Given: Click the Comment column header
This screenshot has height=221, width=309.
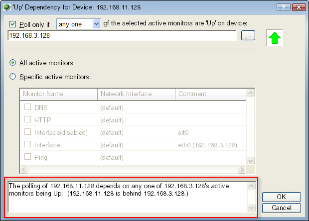Looking at the screenshot, I should (210, 94).
